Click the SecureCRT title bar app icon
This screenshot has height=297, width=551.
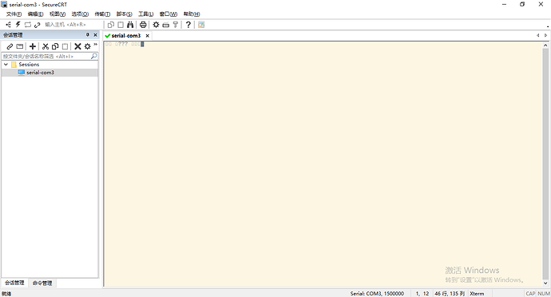click(x=4, y=5)
